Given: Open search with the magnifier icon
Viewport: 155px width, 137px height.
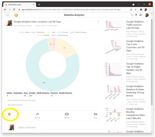Looking at the screenshot, I should click(132, 15).
